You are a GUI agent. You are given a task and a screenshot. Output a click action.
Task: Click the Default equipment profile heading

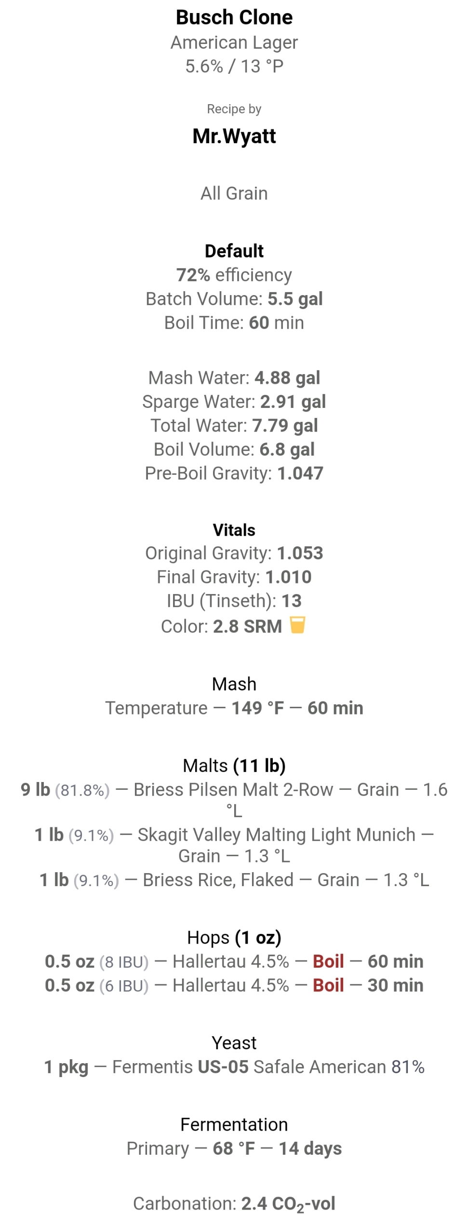pyautogui.click(x=234, y=251)
